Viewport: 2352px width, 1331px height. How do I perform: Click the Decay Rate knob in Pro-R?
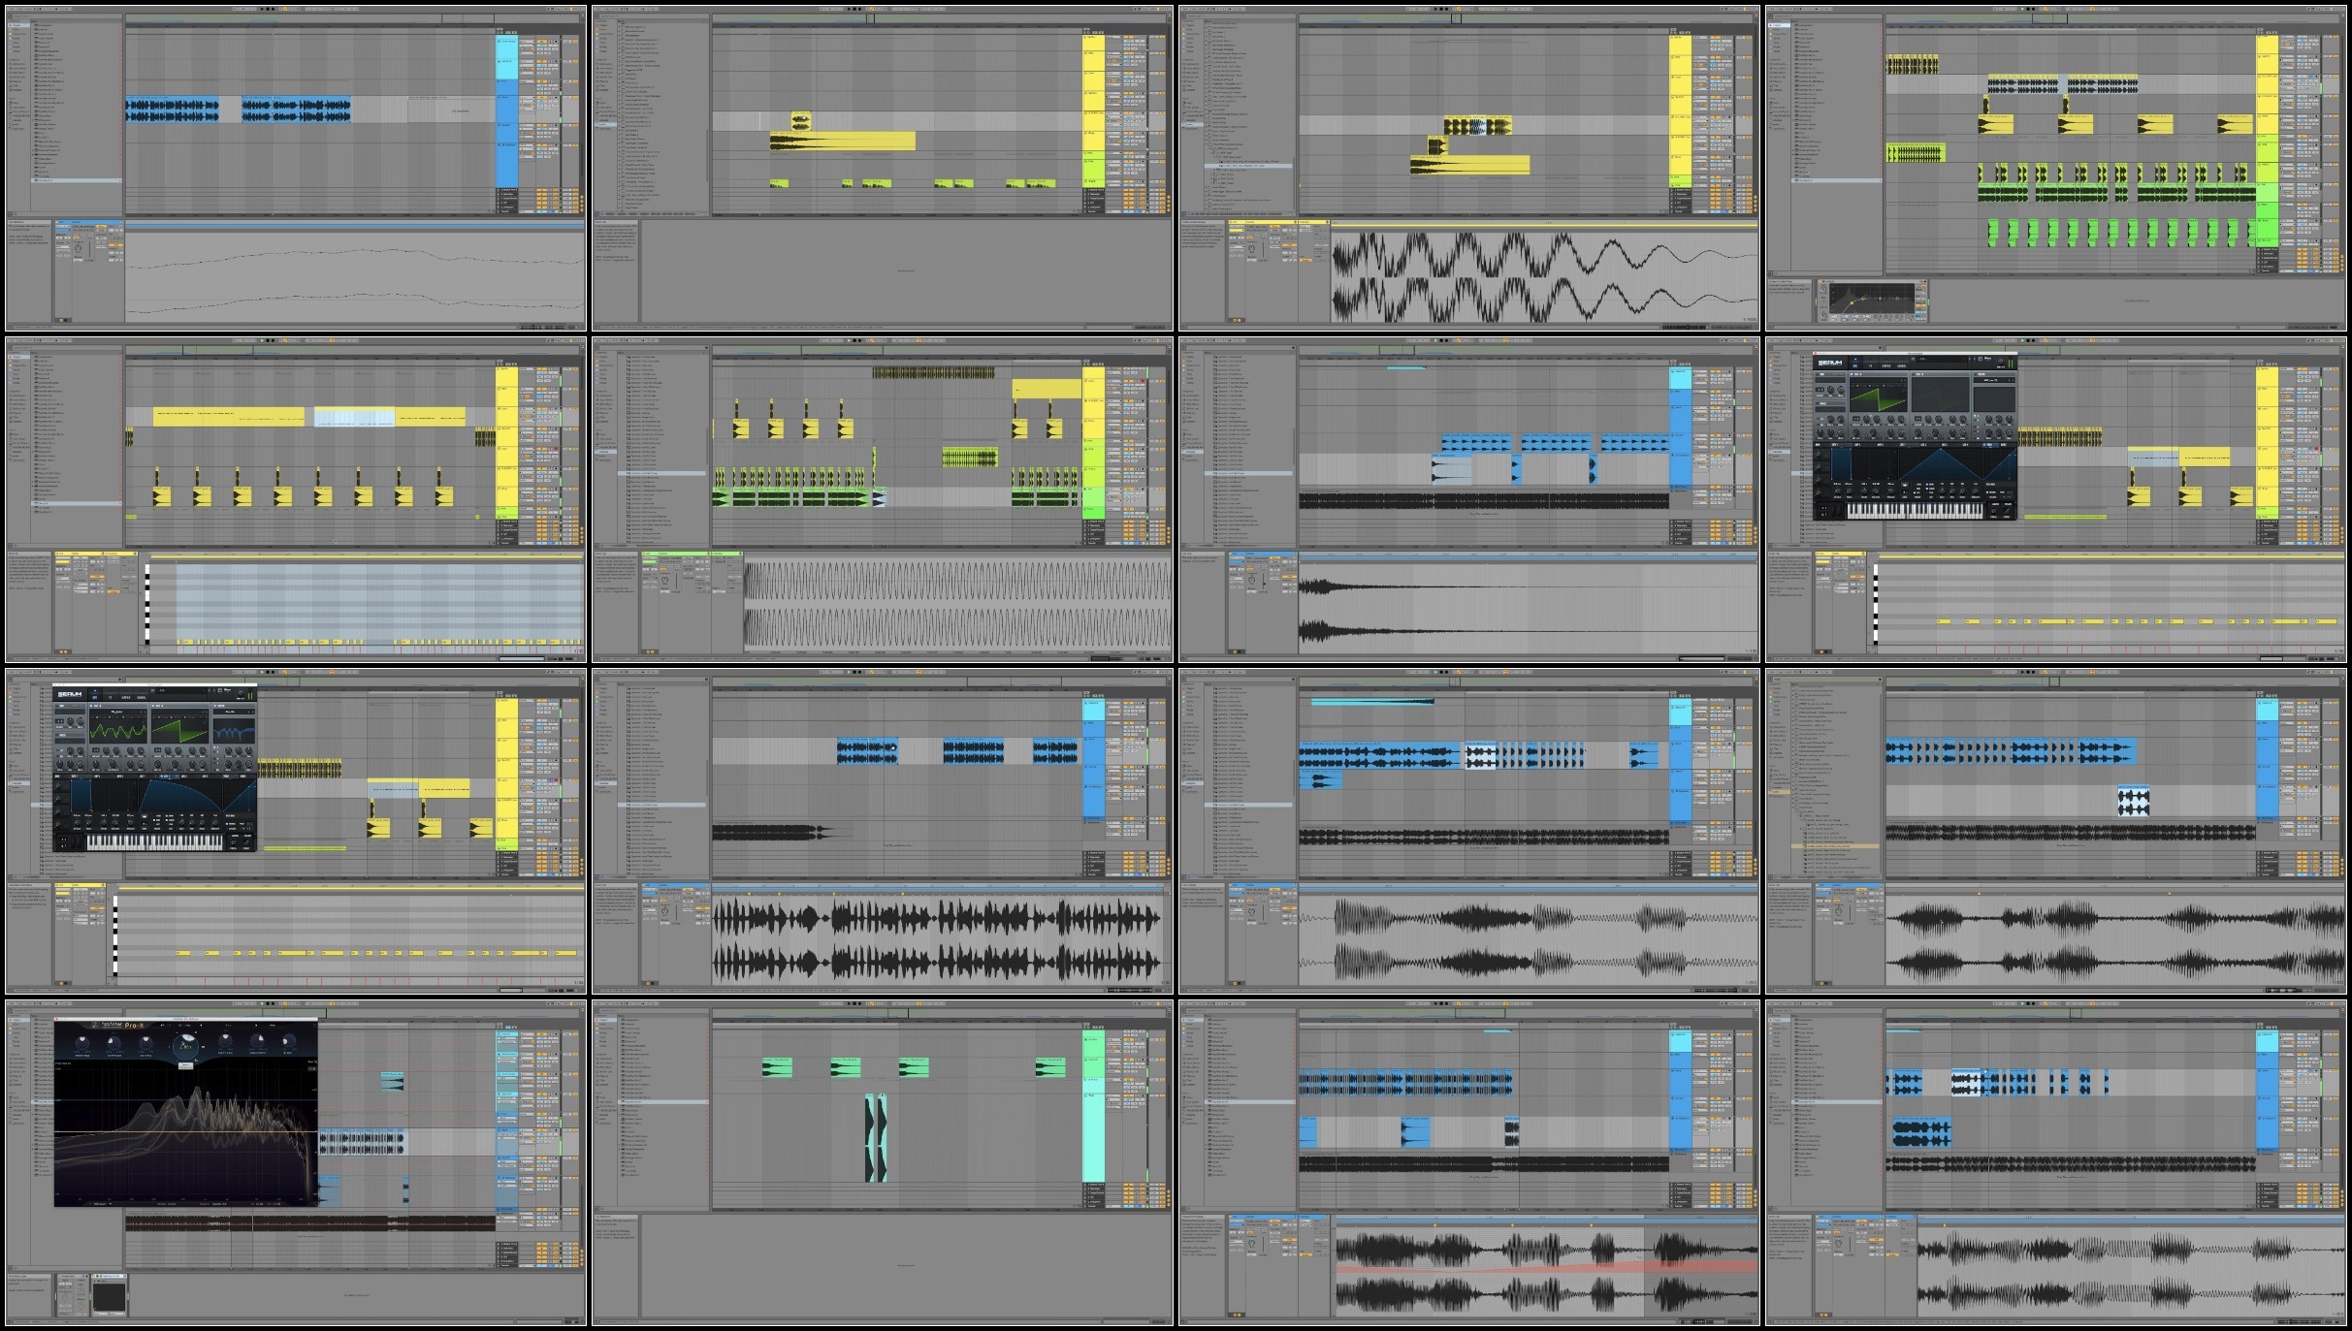point(225,1043)
